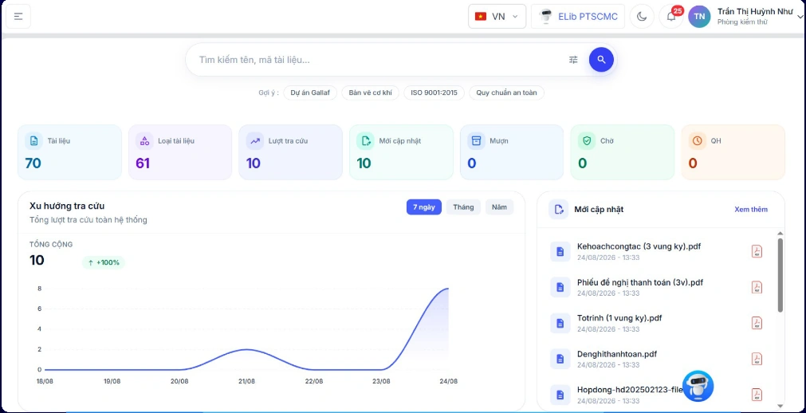This screenshot has height=413, width=806.
Task: Select suggestion Dự án Gallaf
Action: pos(310,93)
